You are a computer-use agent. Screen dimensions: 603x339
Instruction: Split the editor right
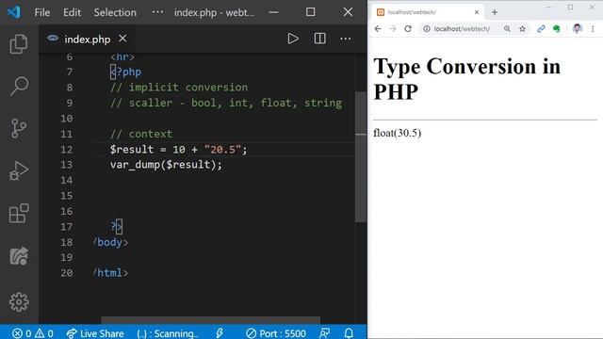tap(319, 39)
